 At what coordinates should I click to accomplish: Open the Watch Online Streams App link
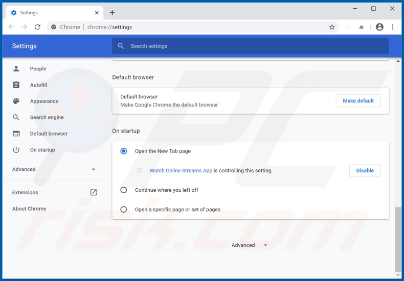[x=181, y=171]
